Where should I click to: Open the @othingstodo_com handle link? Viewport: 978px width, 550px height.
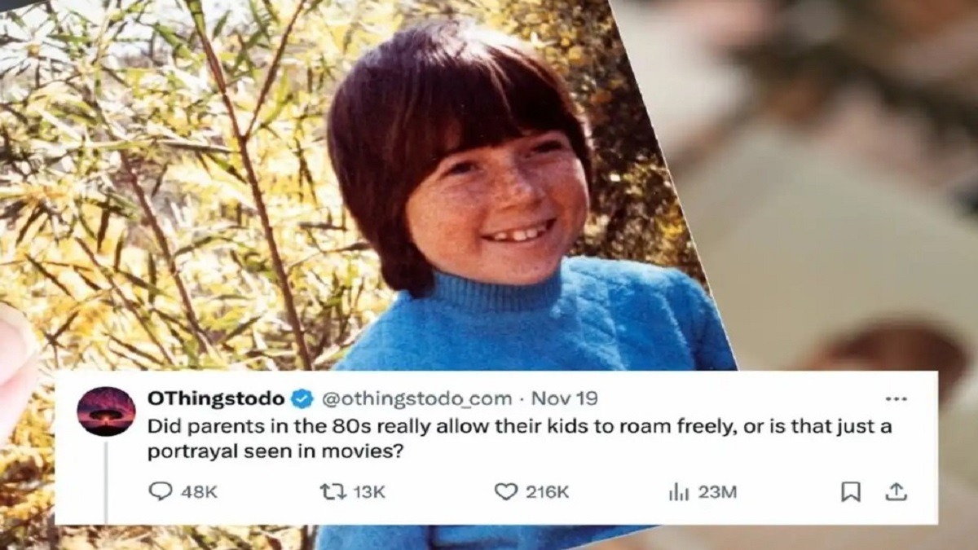[x=417, y=399]
